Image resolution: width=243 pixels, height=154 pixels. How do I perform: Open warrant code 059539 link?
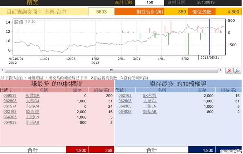pos(10,95)
